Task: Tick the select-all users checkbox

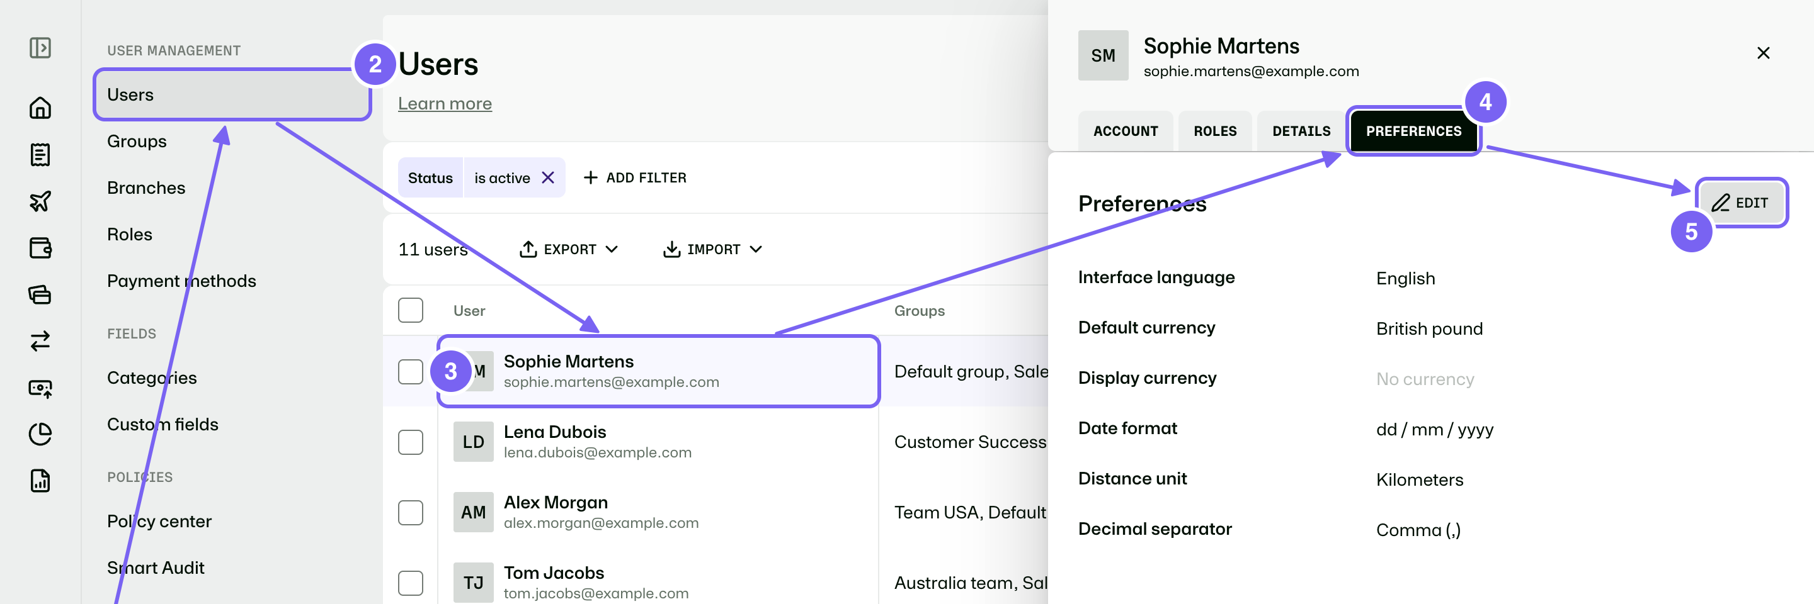Action: point(411,310)
